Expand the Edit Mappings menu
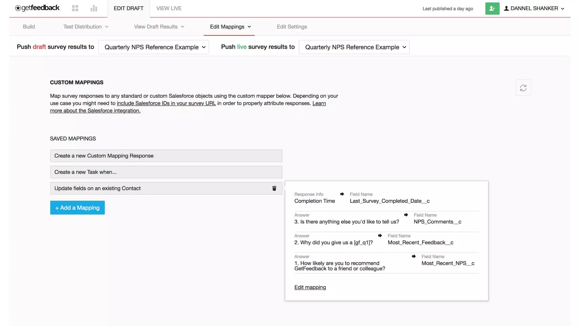580x326 pixels. click(x=231, y=27)
